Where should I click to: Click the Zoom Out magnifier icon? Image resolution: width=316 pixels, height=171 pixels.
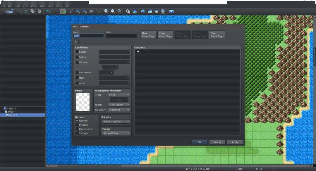113,11
